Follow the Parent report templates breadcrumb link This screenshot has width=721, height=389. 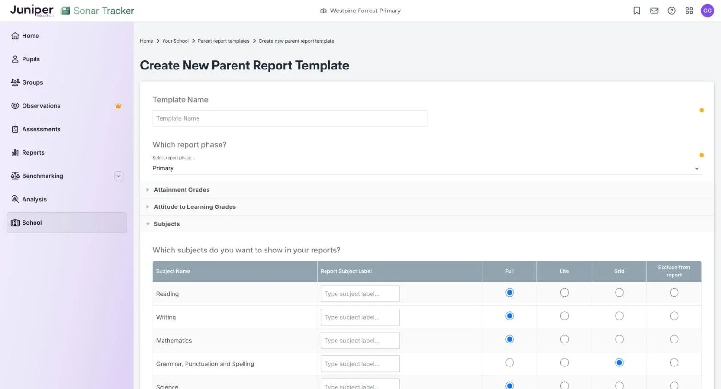pyautogui.click(x=223, y=41)
